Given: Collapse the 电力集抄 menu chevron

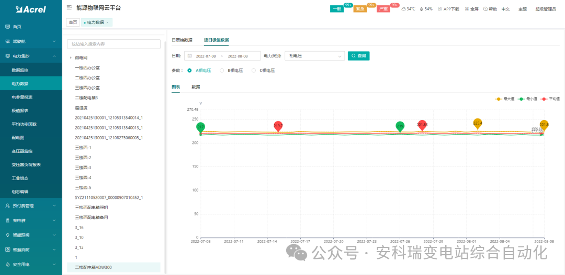Looking at the screenshot, I should (54, 56).
